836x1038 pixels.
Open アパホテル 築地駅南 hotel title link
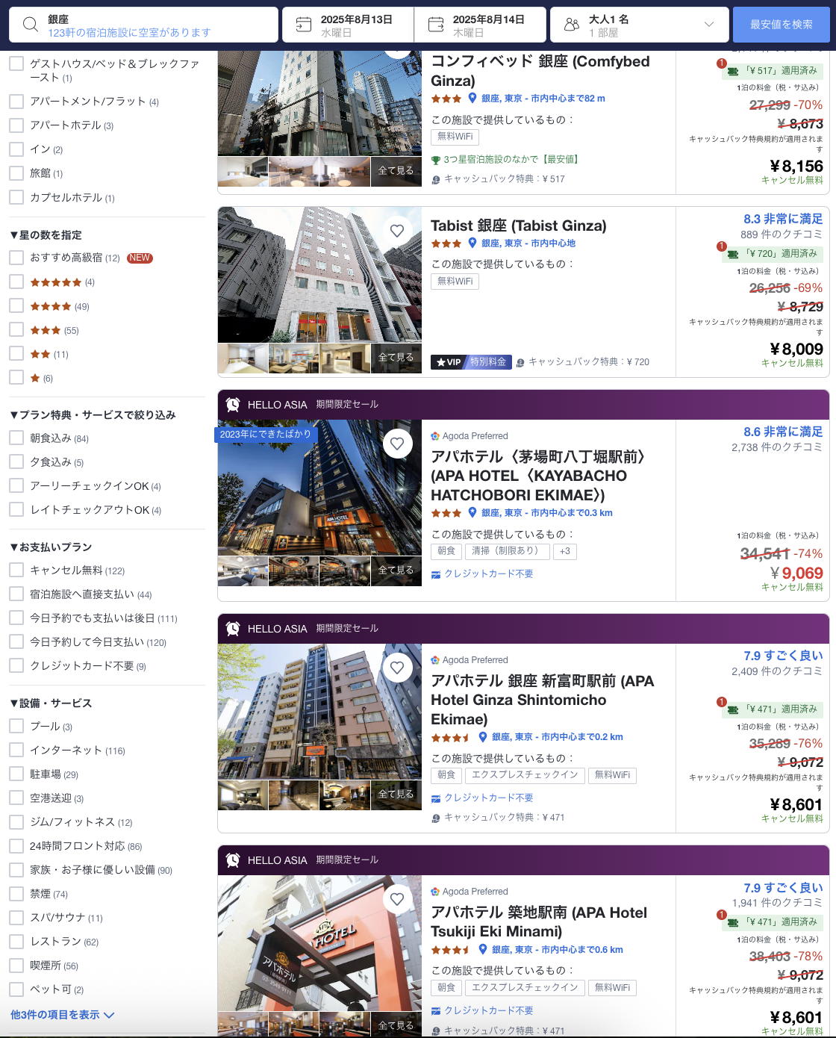pos(539,922)
